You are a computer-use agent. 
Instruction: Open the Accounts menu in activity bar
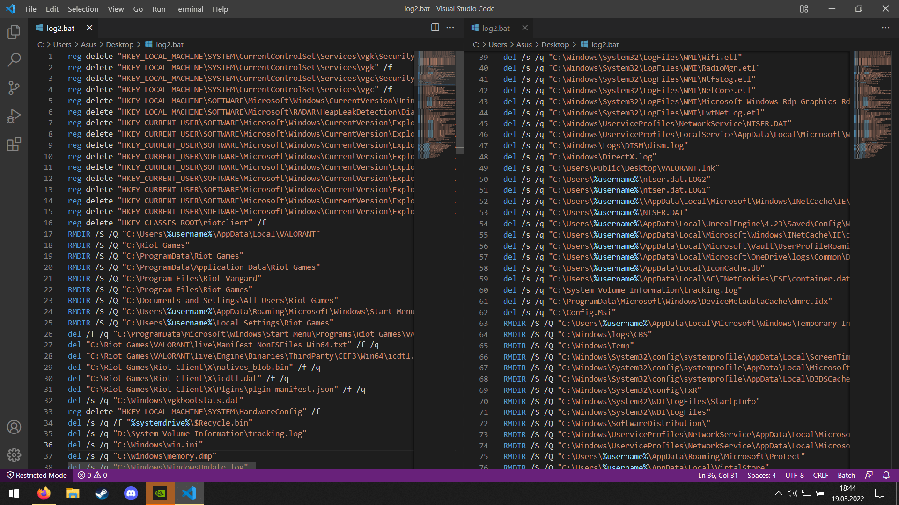[x=14, y=427]
